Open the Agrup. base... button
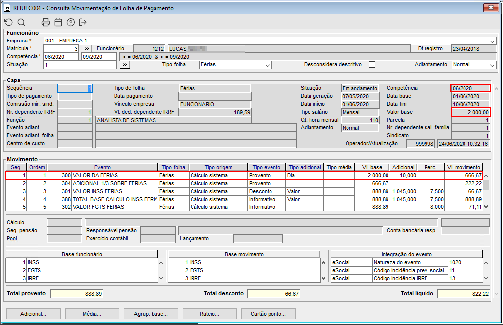This screenshot has width=503, height=325. point(151,314)
